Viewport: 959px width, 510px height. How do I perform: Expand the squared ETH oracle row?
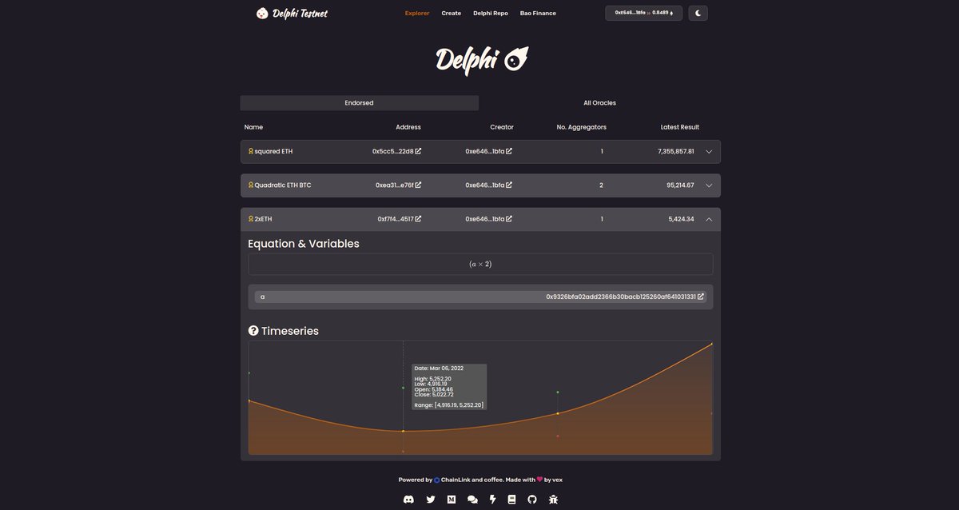[x=709, y=151]
